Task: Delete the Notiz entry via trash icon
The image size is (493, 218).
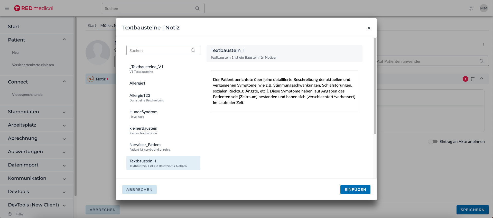Action: (x=473, y=79)
